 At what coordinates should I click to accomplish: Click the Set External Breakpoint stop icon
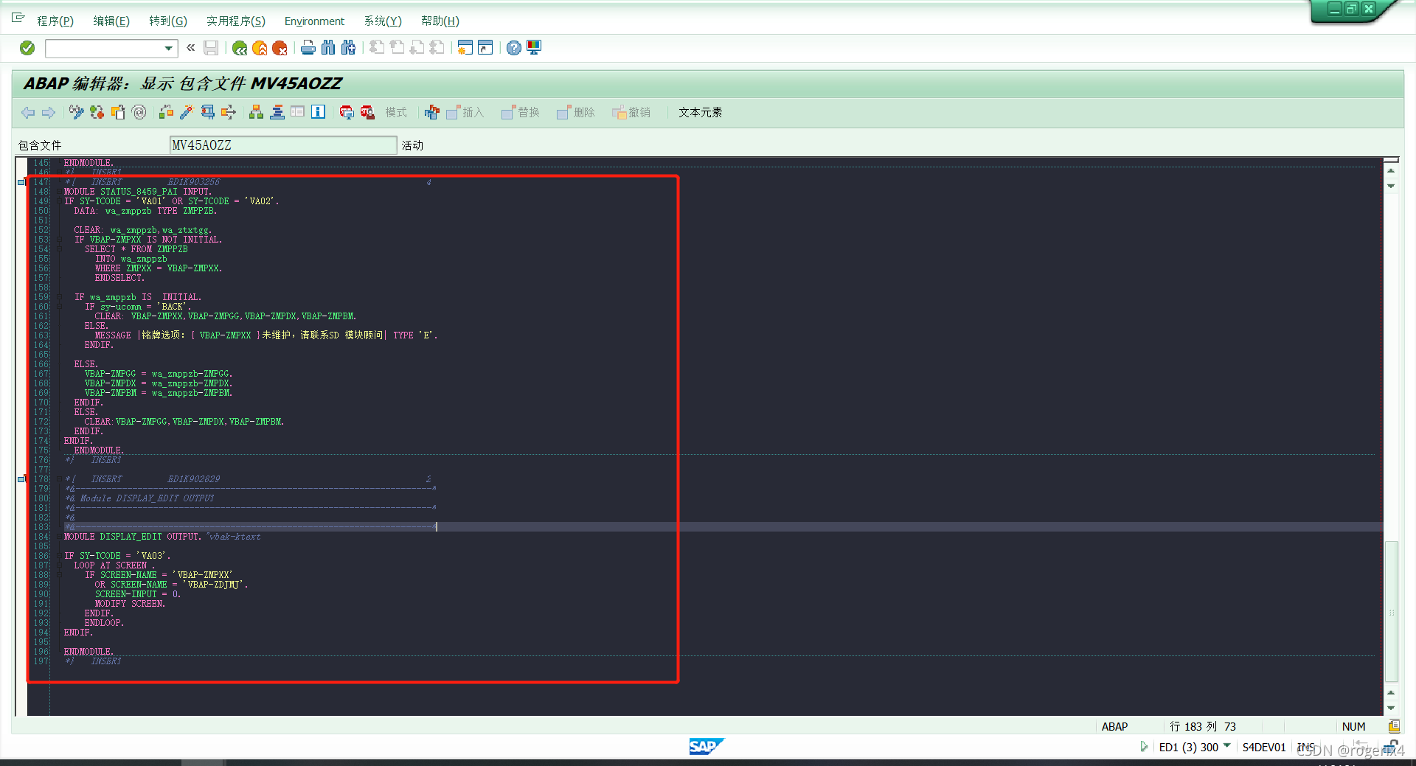tap(367, 112)
